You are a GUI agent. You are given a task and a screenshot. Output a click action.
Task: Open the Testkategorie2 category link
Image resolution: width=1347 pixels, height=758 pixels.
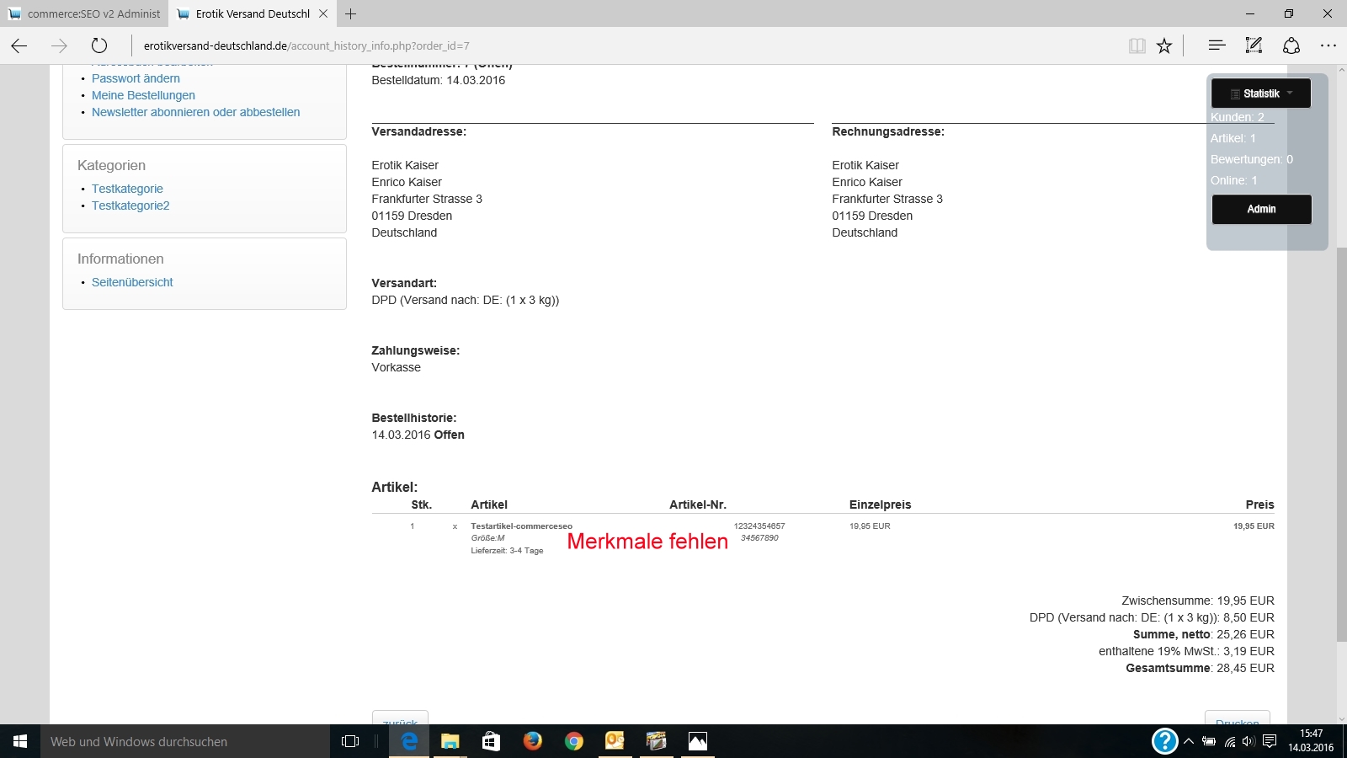tap(130, 206)
